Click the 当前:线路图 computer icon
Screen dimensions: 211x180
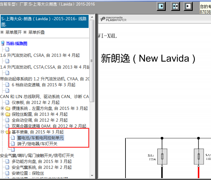tap(2, 43)
